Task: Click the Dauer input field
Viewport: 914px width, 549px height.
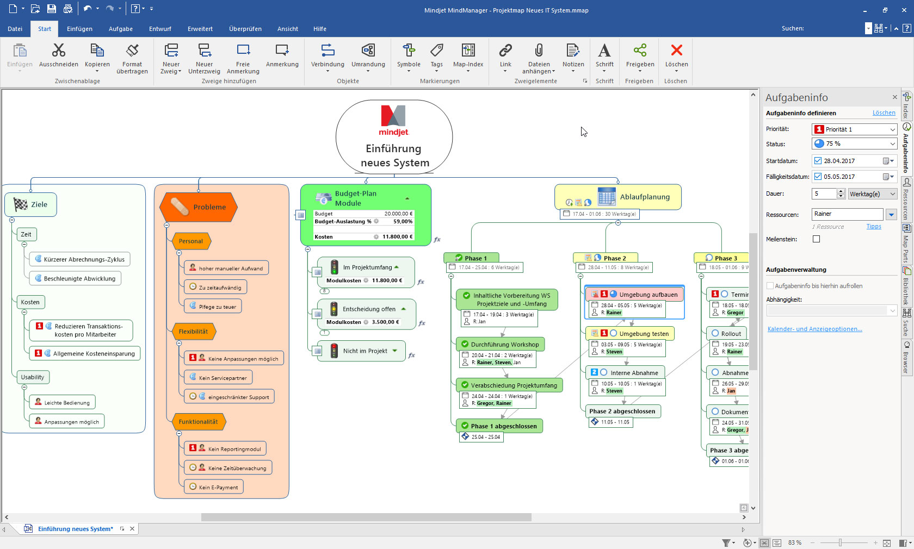Action: (x=824, y=194)
